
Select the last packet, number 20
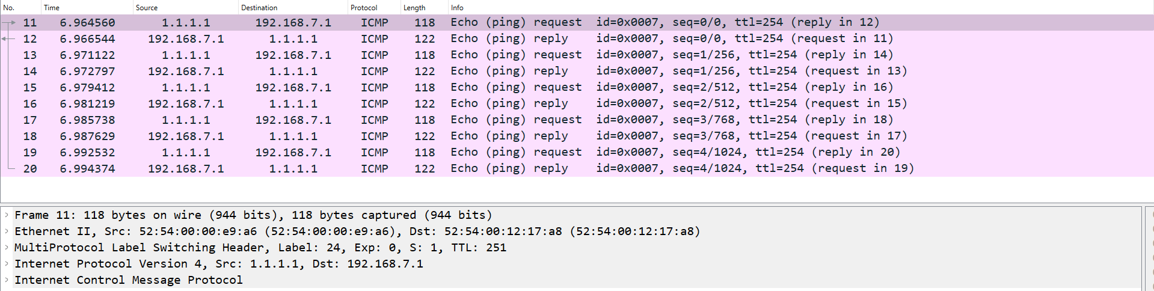[x=361, y=169]
